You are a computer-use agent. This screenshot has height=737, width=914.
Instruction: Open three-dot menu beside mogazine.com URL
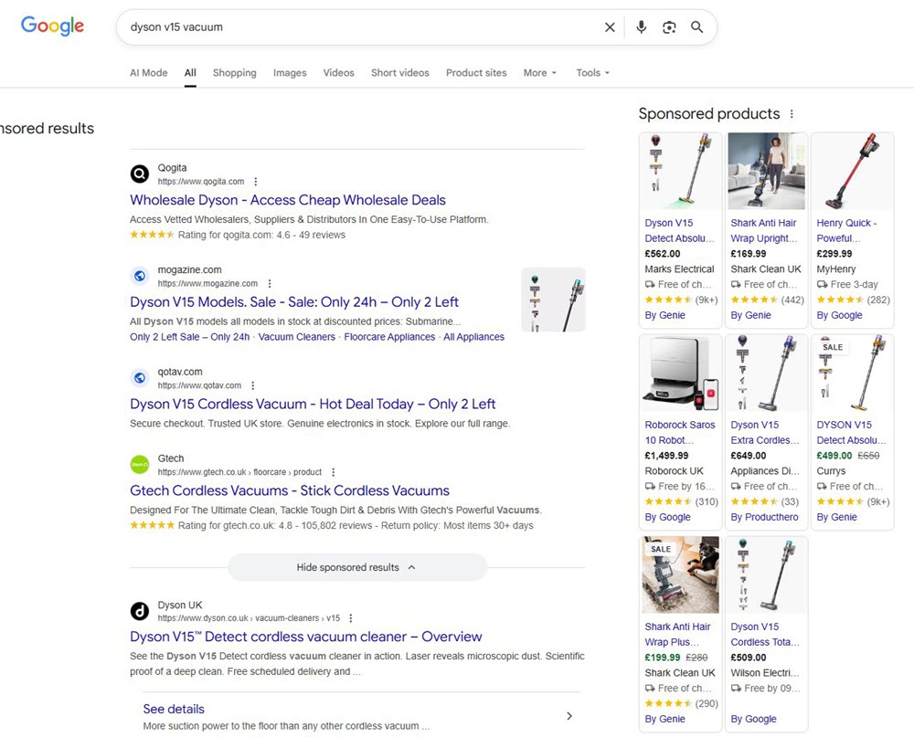pyautogui.click(x=270, y=284)
